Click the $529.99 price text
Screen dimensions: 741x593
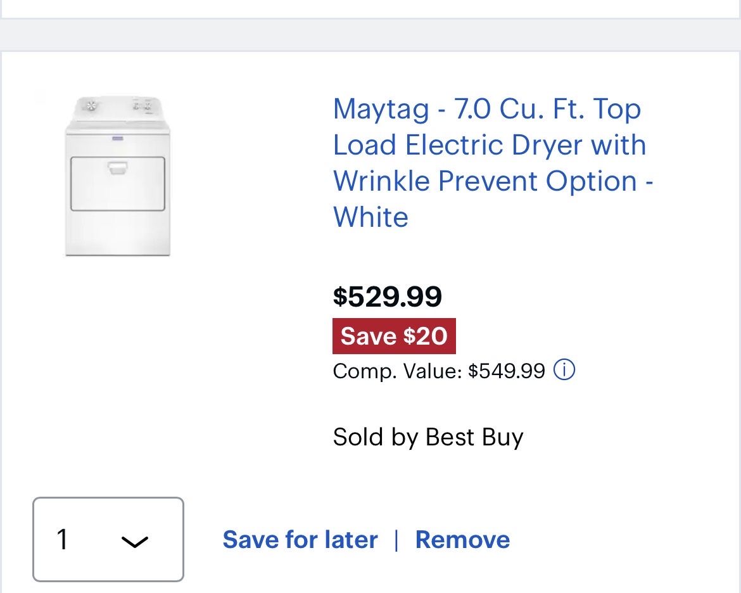pyautogui.click(x=388, y=296)
